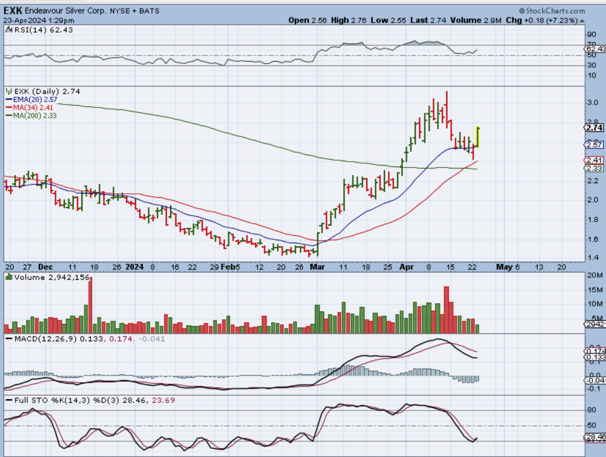606x457 pixels.
Task: Click the 28.46 stochastic tag on right axis
Action: pyautogui.click(x=595, y=437)
